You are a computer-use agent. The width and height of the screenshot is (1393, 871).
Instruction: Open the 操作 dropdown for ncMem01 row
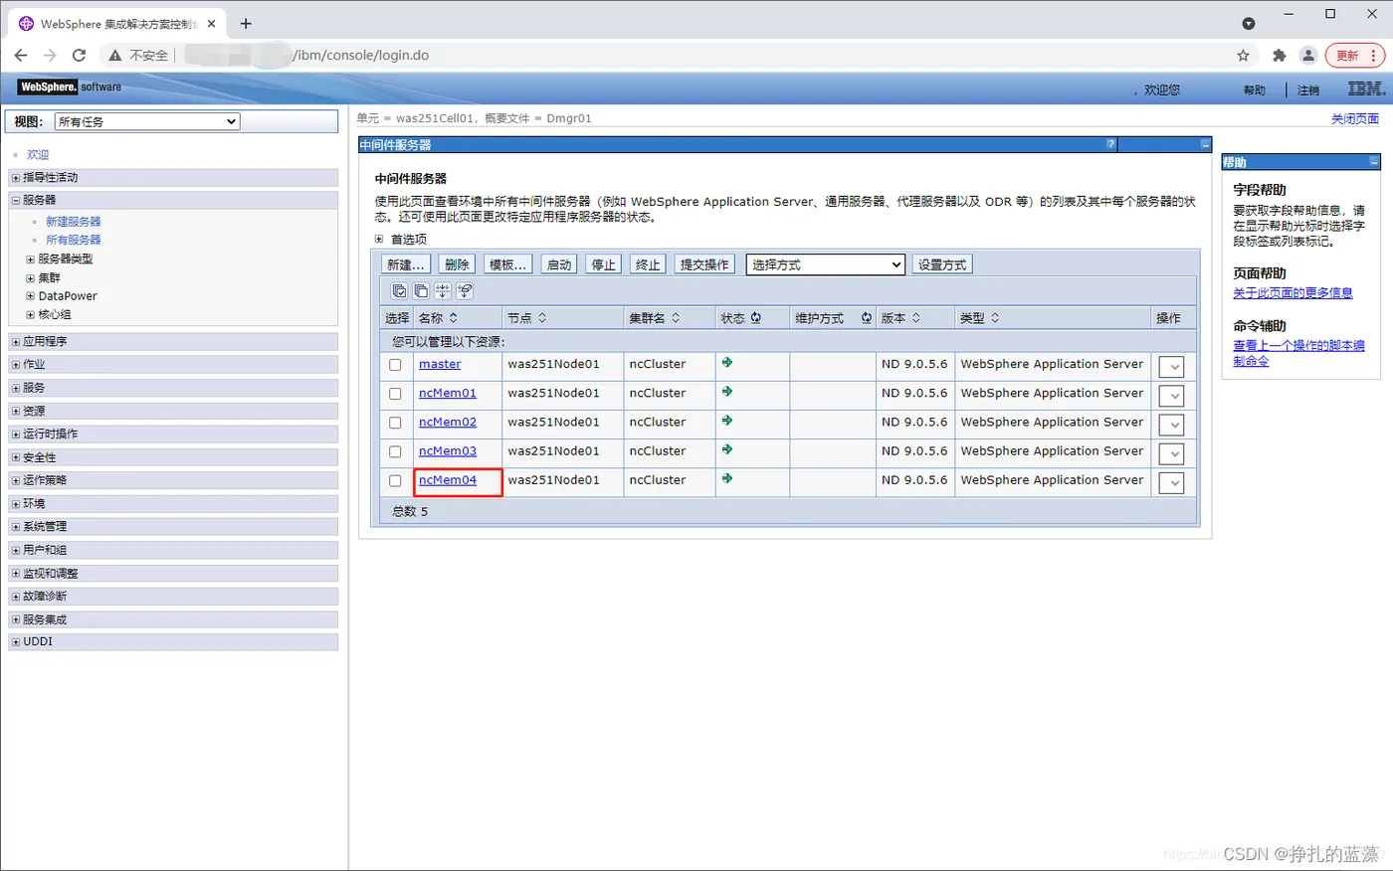(1172, 396)
